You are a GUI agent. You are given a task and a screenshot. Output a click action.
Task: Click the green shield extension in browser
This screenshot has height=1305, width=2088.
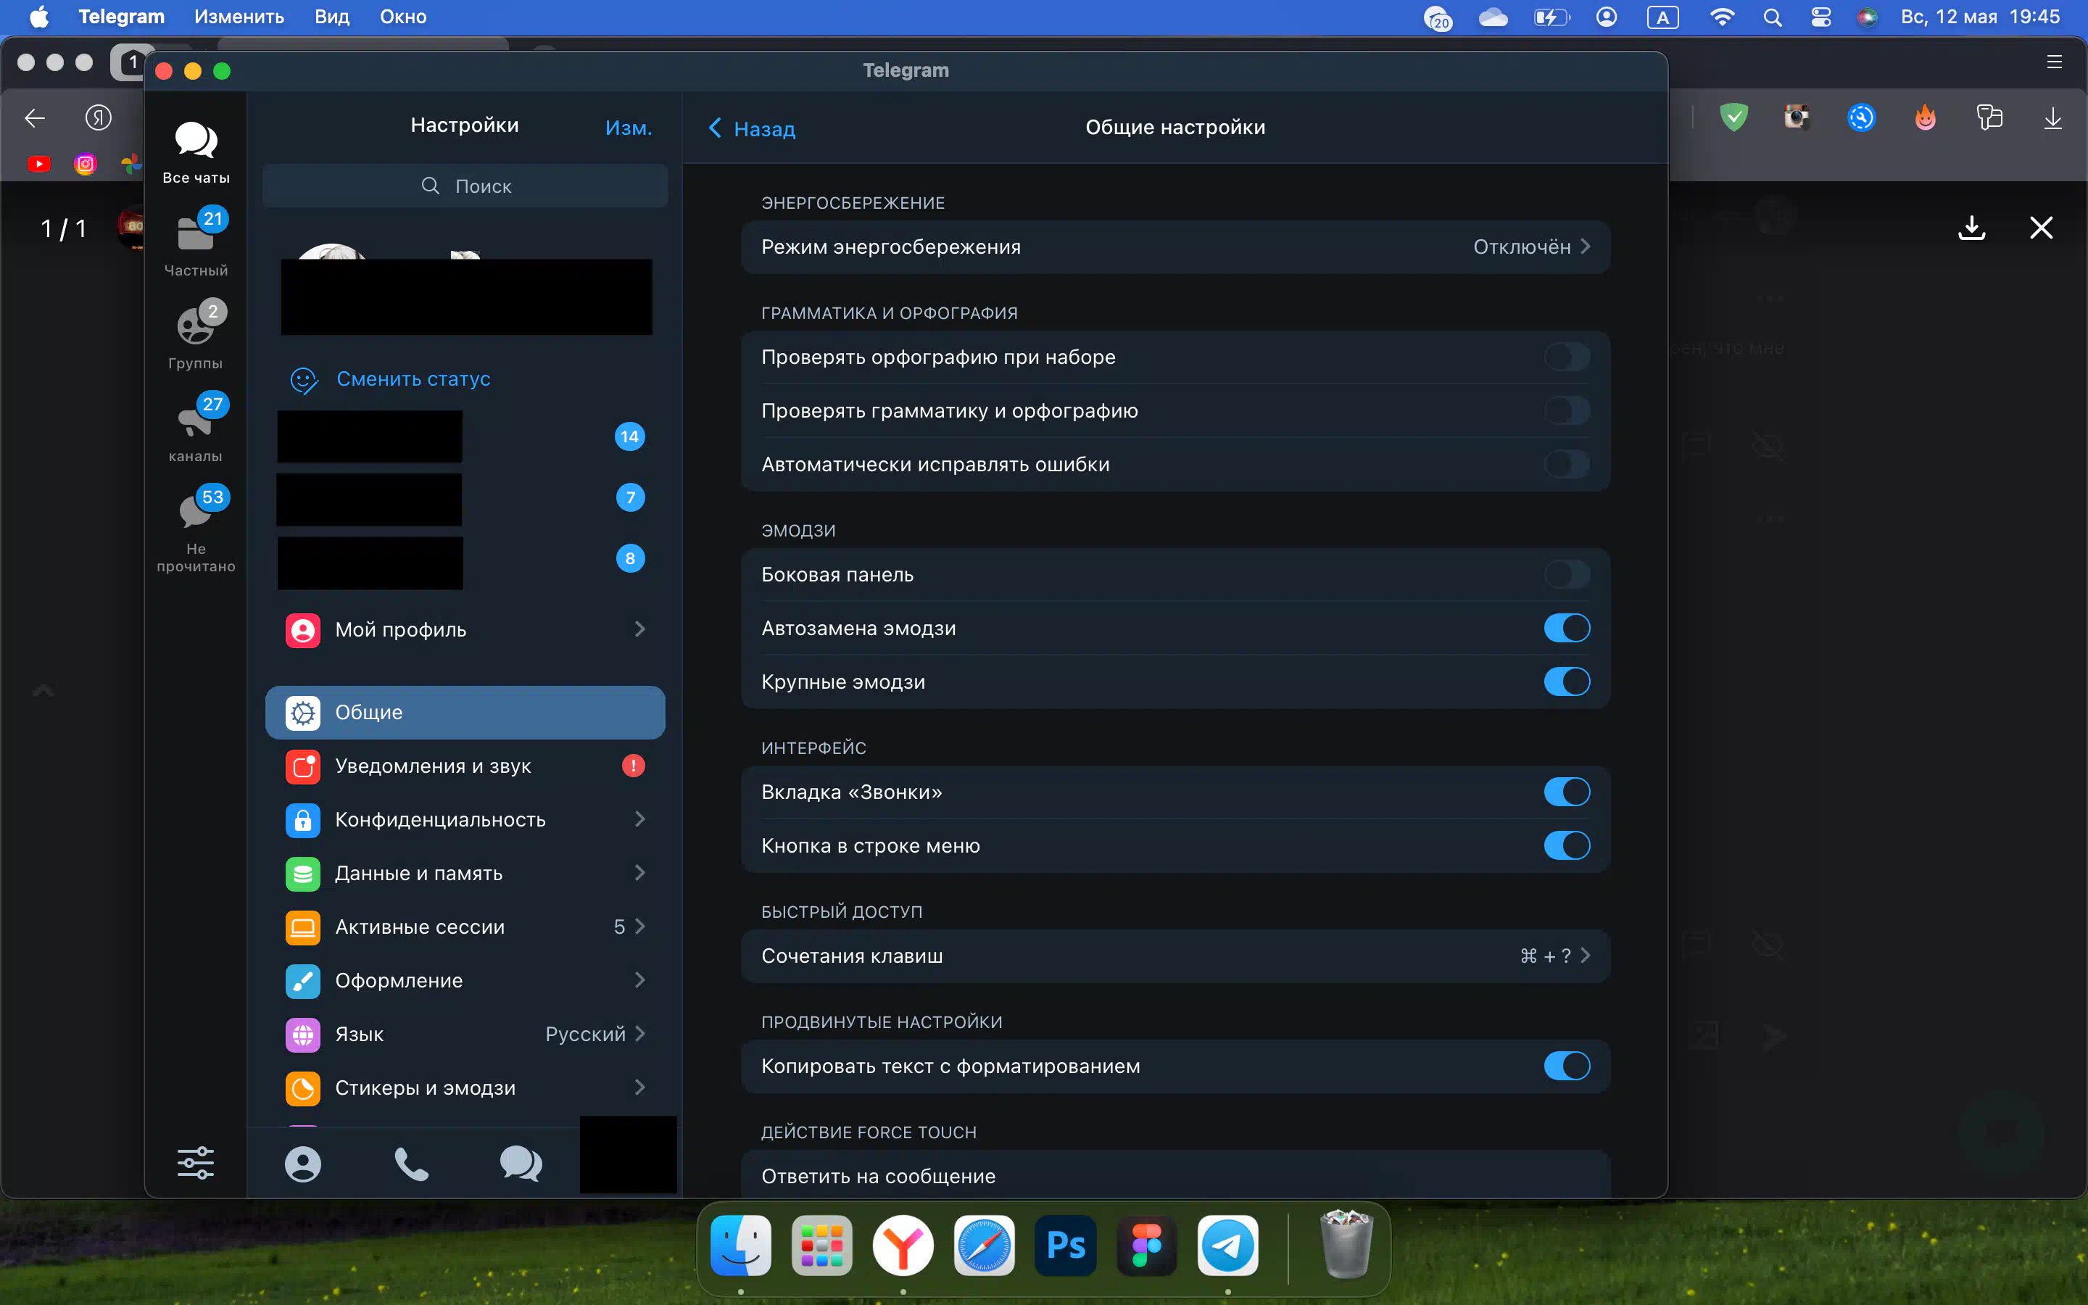pyautogui.click(x=1733, y=117)
